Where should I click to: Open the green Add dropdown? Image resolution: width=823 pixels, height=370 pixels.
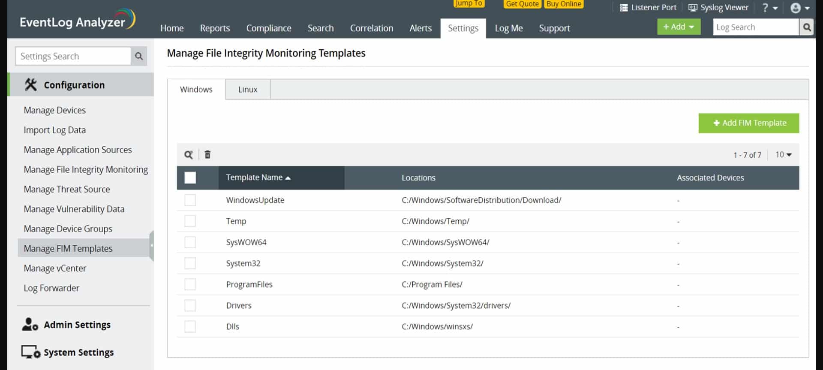679,27
